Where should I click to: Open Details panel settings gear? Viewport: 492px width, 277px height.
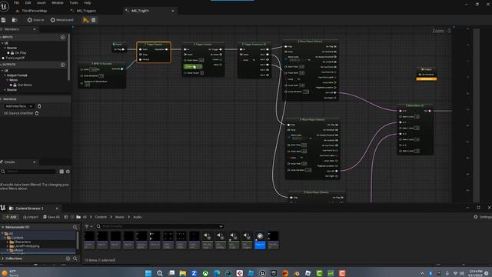(x=68, y=172)
